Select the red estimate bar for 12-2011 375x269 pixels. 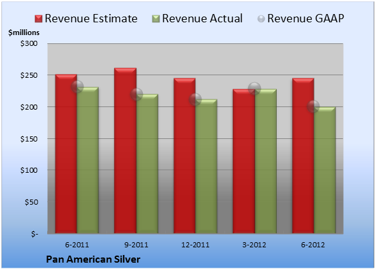(x=184, y=156)
